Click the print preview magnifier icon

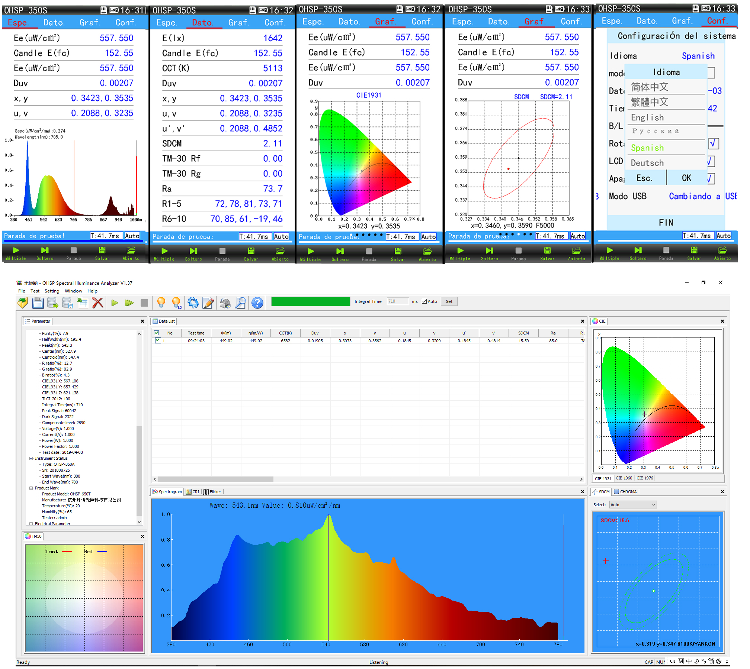(241, 303)
